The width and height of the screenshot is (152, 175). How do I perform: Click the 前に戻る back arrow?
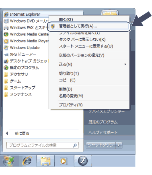(x=7, y=133)
